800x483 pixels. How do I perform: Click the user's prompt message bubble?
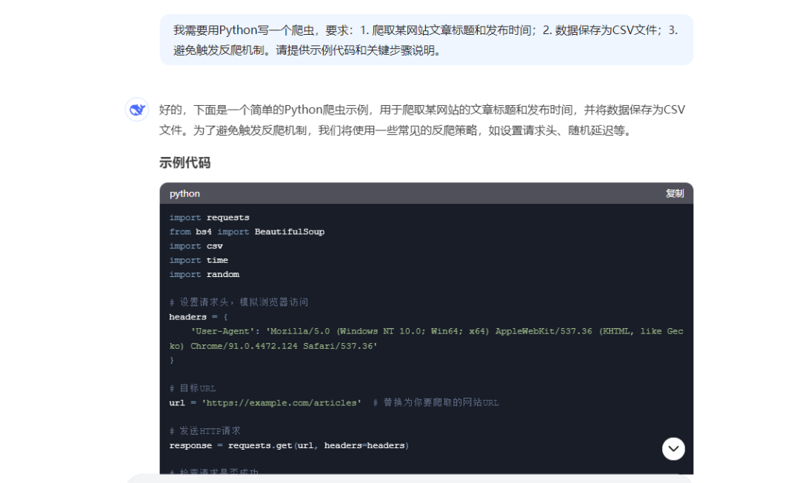pyautogui.click(x=426, y=40)
